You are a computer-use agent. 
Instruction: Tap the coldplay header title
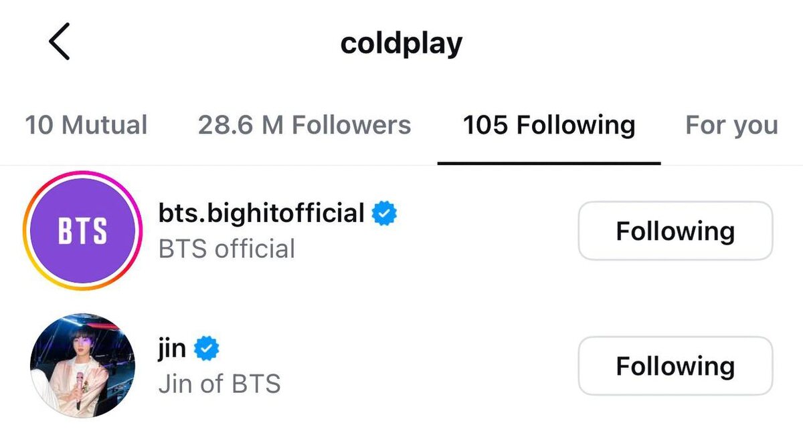point(401,43)
